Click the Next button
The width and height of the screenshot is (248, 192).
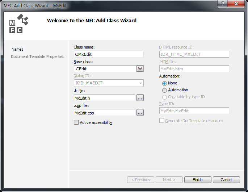pyautogui.click(x=169, y=180)
